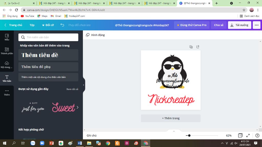This screenshot has width=262, height=147.
Task: Open the Maps bookmark
Action: [x=42, y=16]
